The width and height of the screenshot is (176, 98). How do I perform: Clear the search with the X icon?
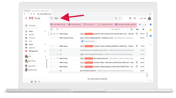(x=116, y=18)
